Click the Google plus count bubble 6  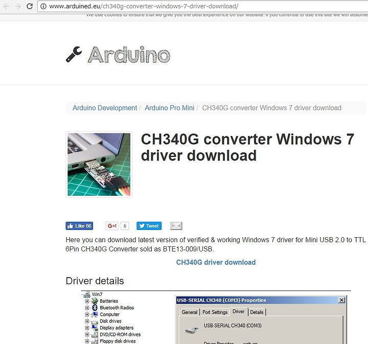(125, 226)
